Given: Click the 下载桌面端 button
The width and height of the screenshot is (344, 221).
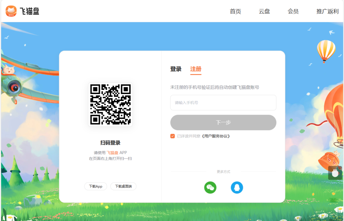Looking at the screenshot, I should coord(123,186).
